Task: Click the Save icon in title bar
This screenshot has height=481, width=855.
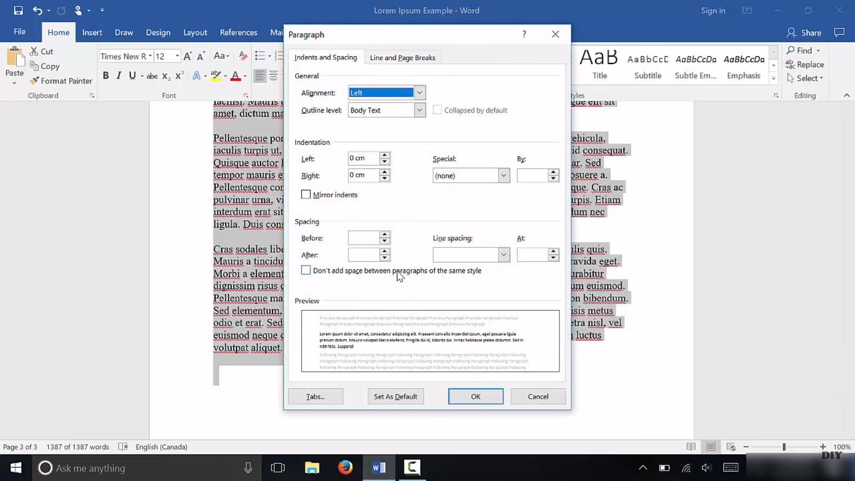Action: click(18, 10)
